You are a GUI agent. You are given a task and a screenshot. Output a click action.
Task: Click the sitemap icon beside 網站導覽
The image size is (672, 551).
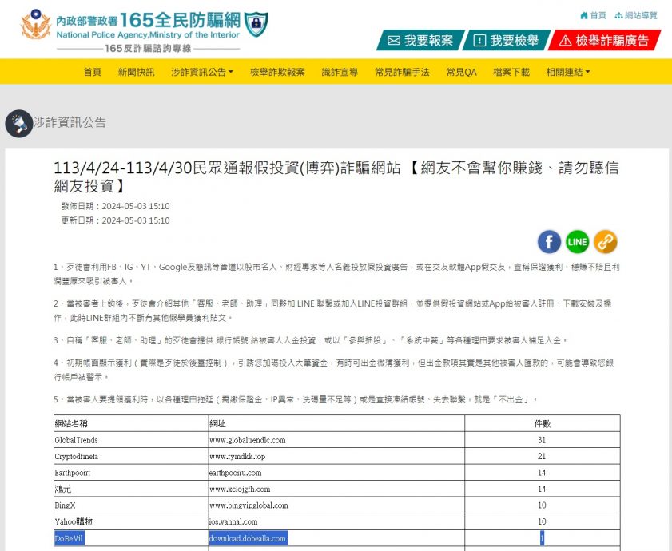coord(619,14)
